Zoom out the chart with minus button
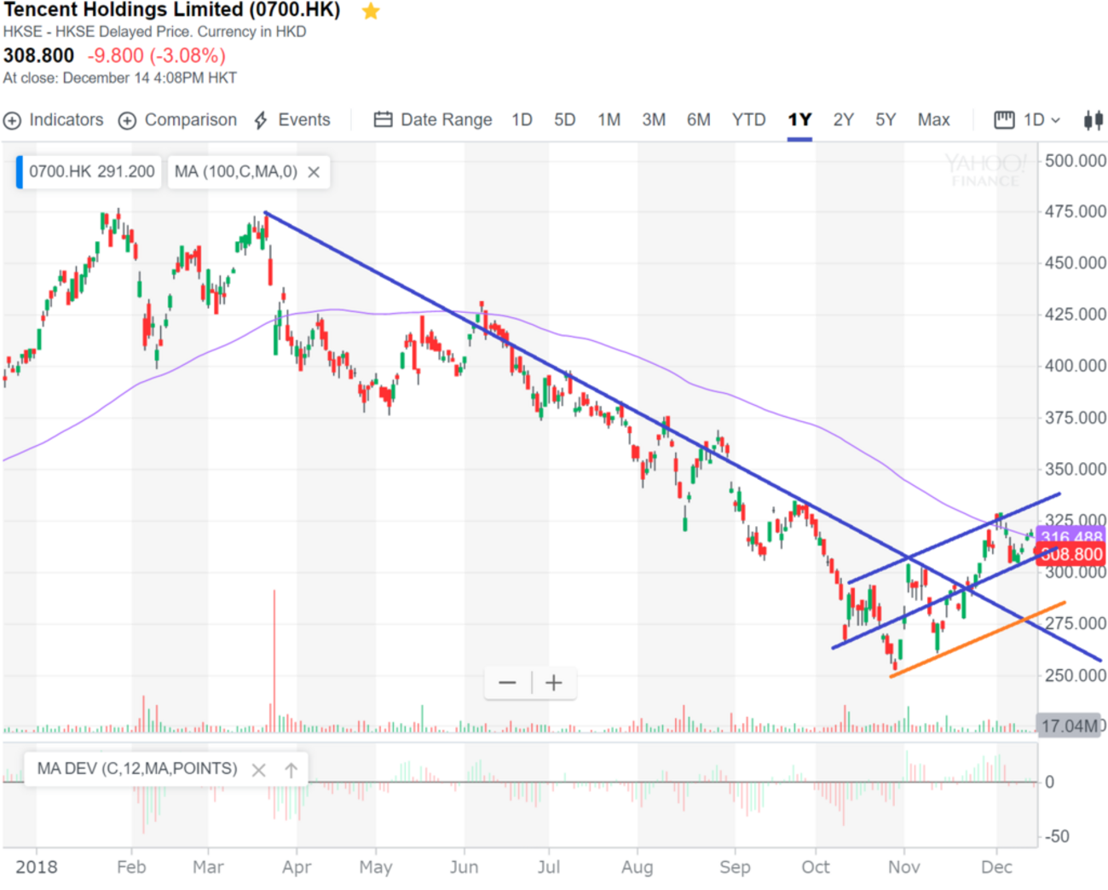This screenshot has width=1108, height=890. coord(507,683)
